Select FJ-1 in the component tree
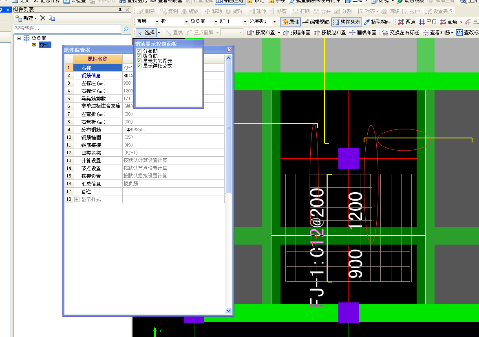 [x=44, y=45]
